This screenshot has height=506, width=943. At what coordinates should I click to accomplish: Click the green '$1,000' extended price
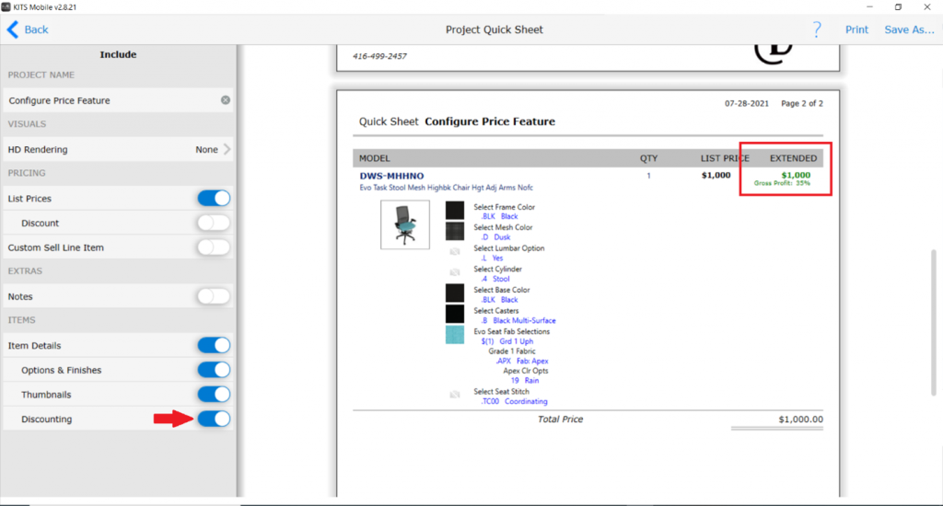click(x=796, y=175)
